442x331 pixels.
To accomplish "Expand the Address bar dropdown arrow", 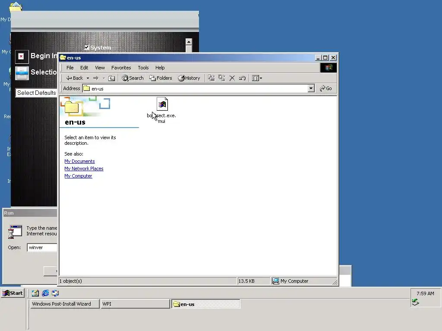I will click(x=311, y=88).
